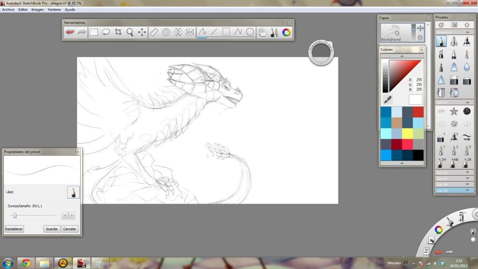Screen dimensions: 478x269
Task: Toggle horizontal symmetry in Herramientas
Action: coord(178,32)
